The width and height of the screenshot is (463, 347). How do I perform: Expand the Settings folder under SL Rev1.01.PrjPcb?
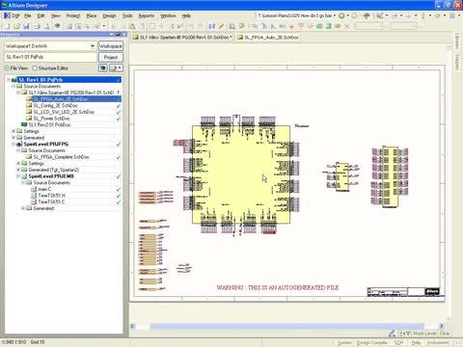(x=14, y=131)
